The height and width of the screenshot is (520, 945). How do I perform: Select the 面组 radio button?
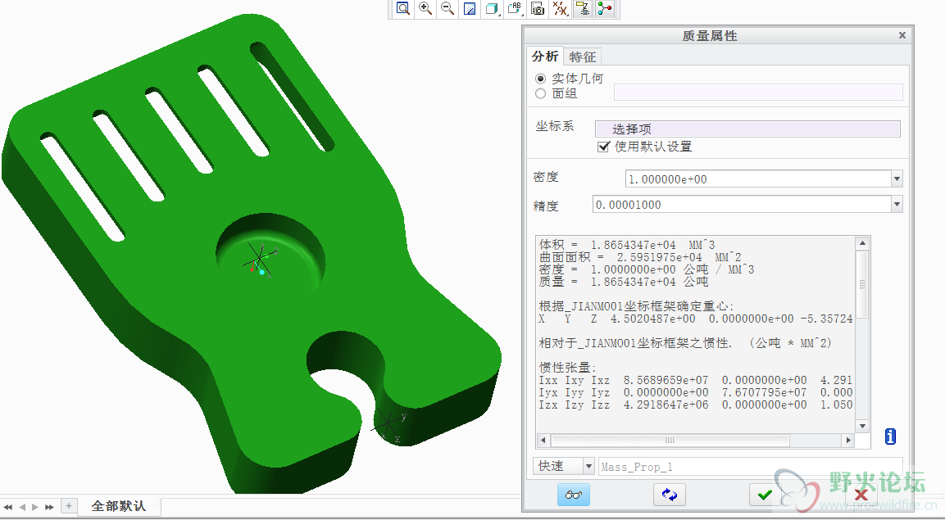pos(541,93)
